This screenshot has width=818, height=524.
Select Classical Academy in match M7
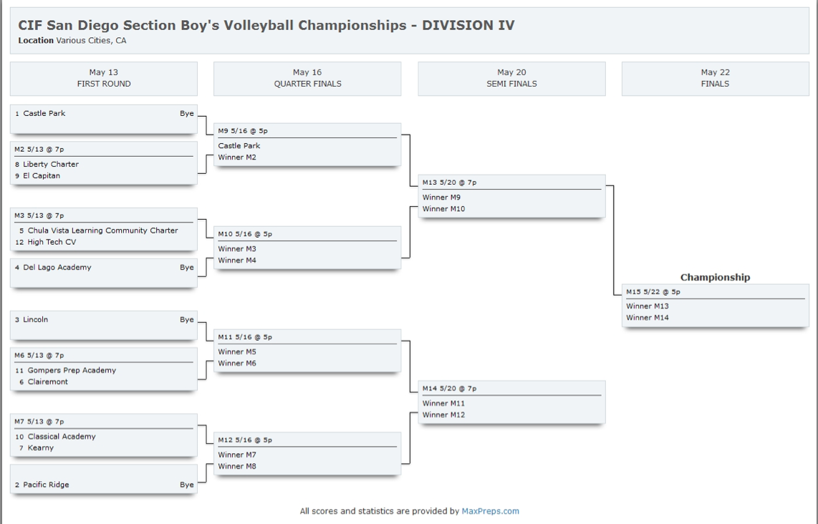point(62,437)
